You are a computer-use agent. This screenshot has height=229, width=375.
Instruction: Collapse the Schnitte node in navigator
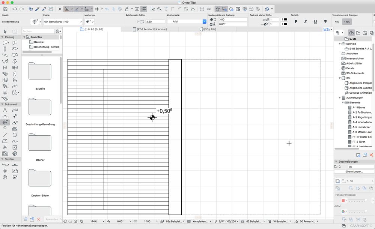340,44
